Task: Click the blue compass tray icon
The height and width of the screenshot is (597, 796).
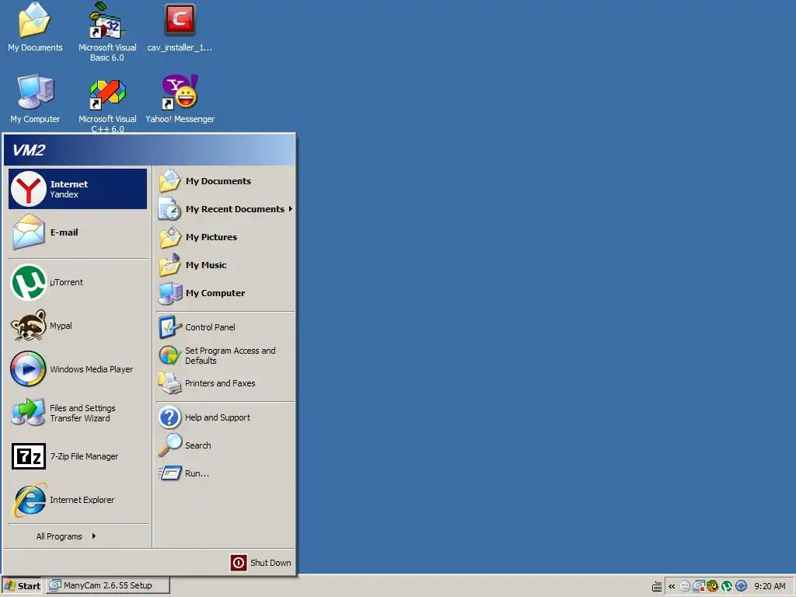Action: click(741, 586)
